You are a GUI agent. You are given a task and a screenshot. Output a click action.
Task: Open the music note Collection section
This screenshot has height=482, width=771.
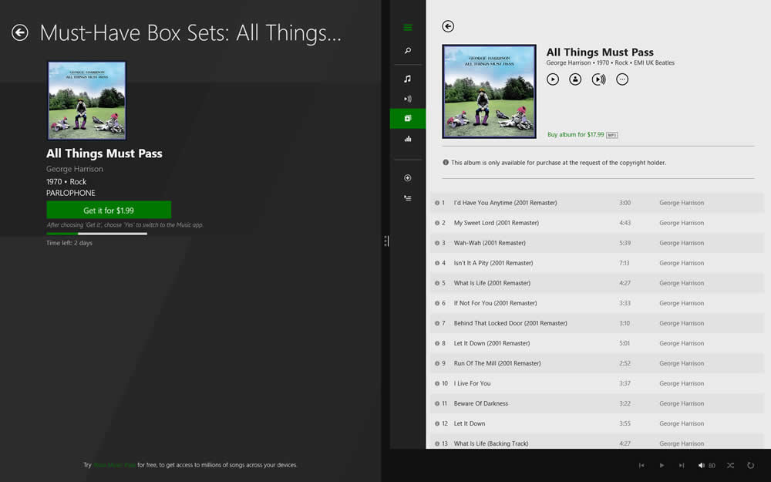408,79
